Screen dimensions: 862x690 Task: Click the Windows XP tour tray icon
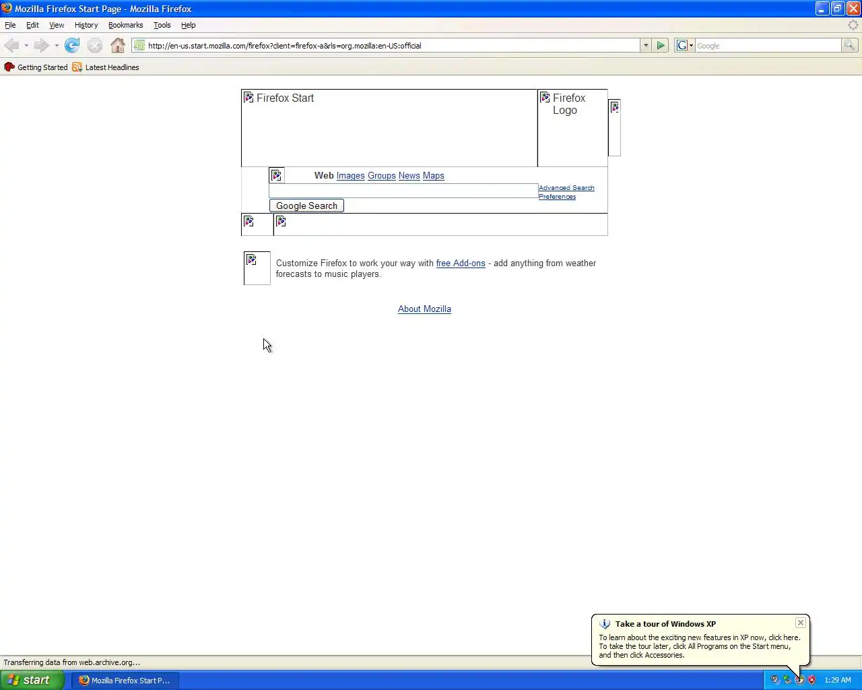tap(799, 680)
